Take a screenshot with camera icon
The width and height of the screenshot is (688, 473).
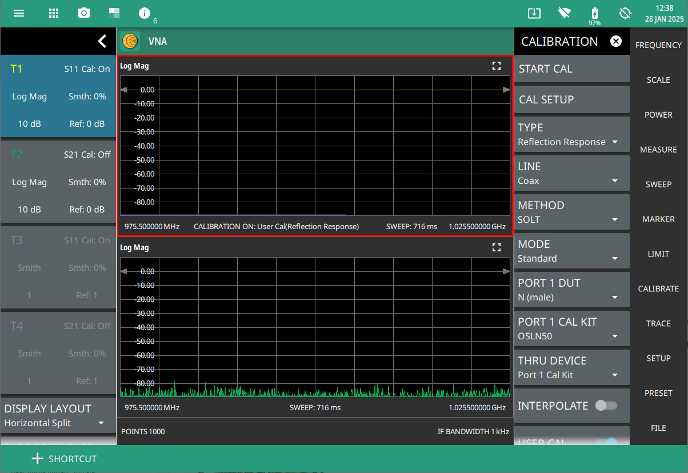coord(84,13)
